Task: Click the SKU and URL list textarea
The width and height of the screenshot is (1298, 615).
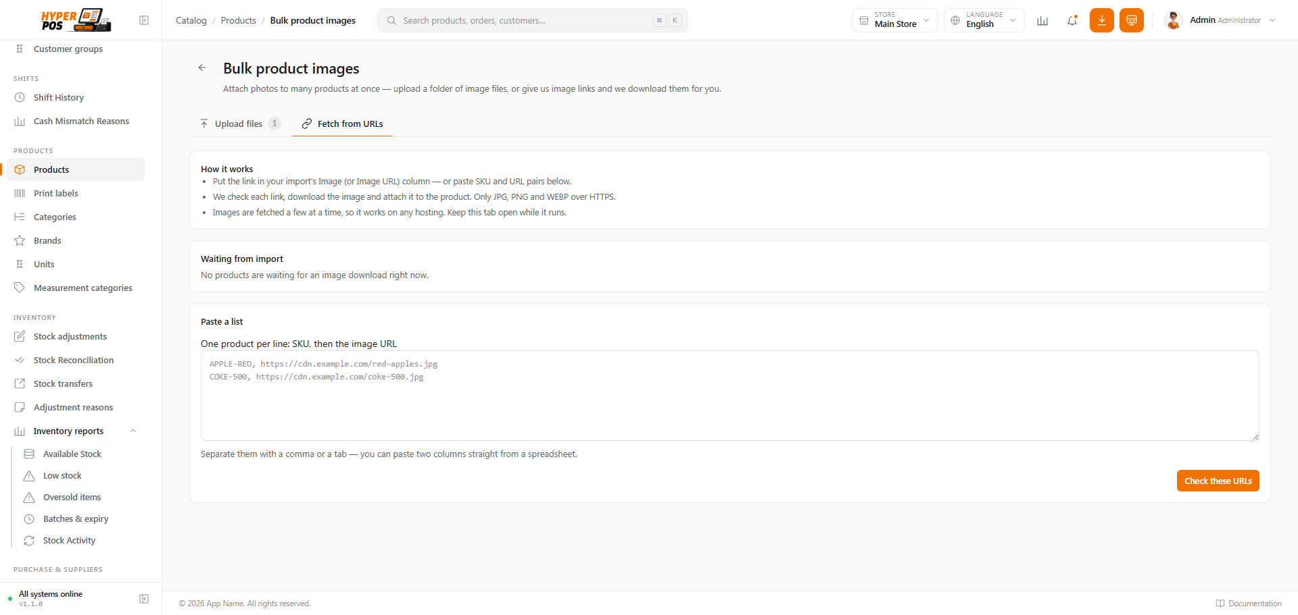Action: [x=730, y=396]
